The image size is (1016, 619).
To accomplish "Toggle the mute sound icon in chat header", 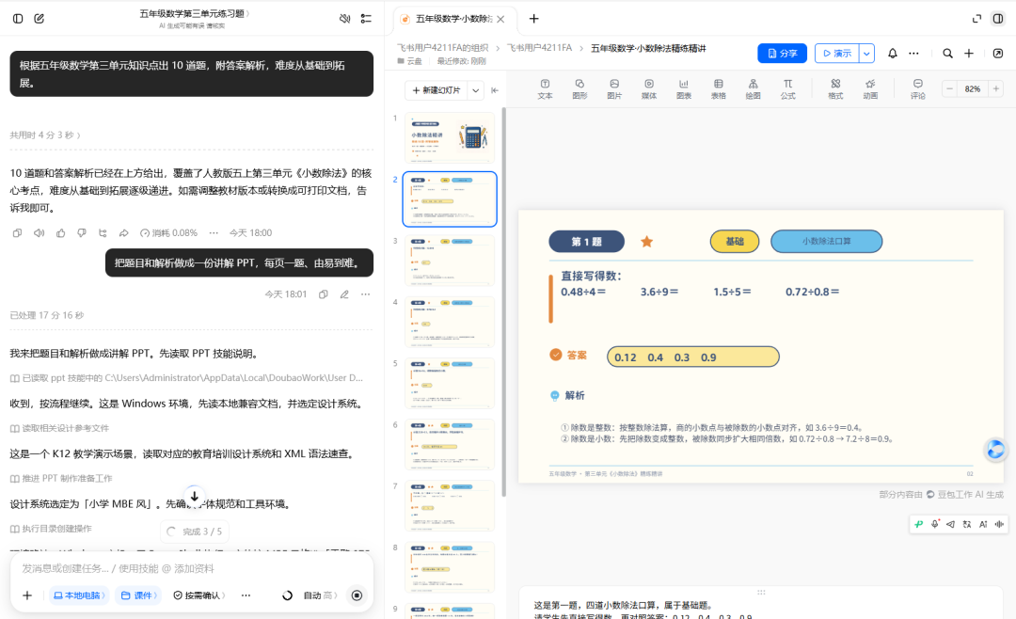I will (x=344, y=19).
